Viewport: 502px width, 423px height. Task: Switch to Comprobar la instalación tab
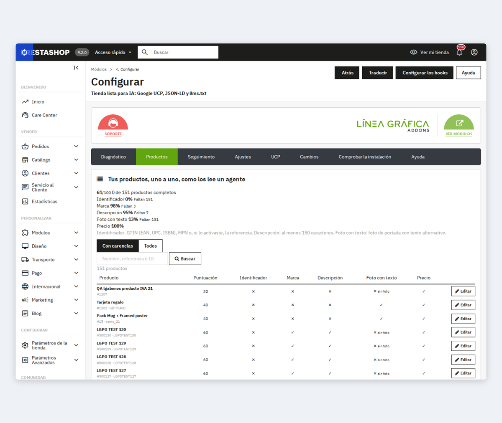click(x=365, y=157)
